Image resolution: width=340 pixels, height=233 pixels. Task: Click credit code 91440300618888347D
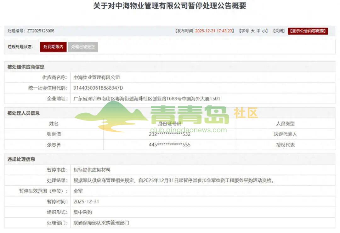[98, 88]
